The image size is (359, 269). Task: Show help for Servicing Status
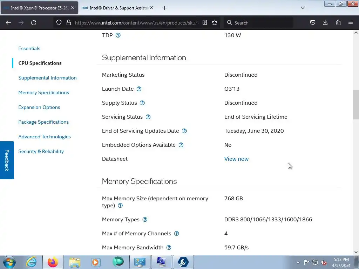tap(148, 117)
